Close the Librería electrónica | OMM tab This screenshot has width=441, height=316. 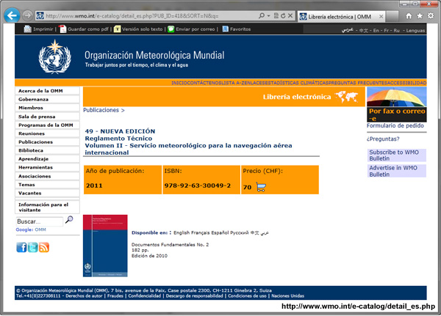(x=381, y=17)
